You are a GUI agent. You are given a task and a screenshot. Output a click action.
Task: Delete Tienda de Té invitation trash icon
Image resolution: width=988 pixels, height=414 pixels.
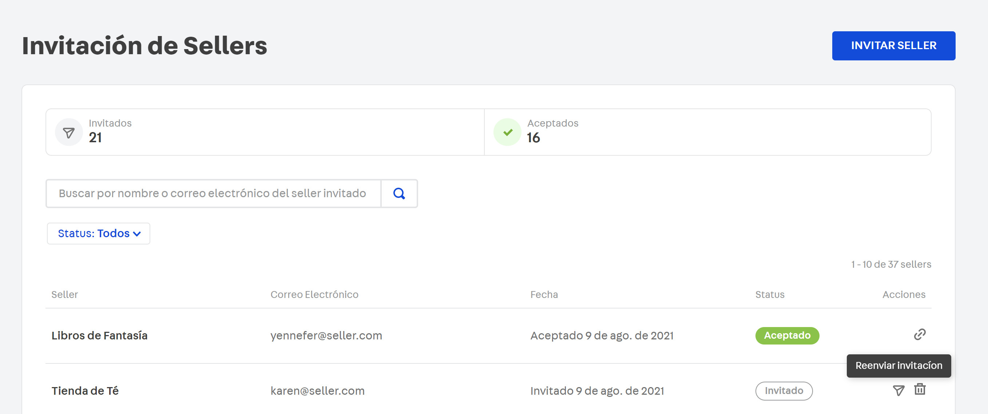(919, 390)
